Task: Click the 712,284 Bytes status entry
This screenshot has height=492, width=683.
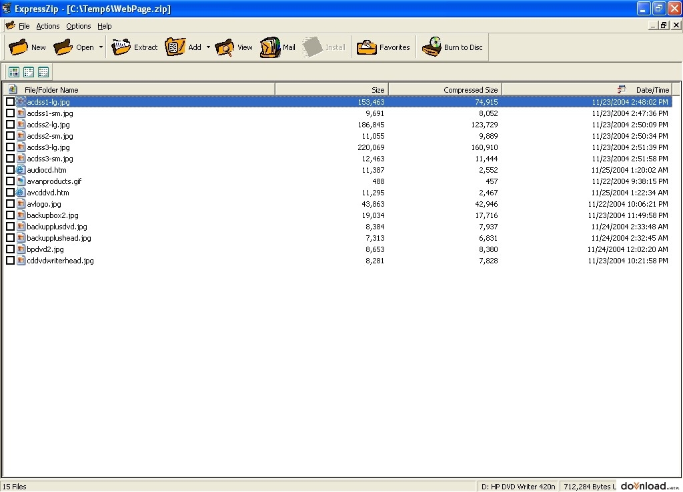Action: [x=589, y=487]
